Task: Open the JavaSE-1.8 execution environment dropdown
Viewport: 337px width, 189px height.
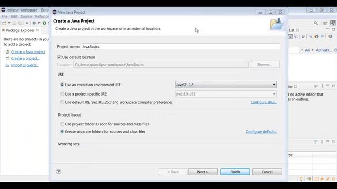Action: coord(226,85)
